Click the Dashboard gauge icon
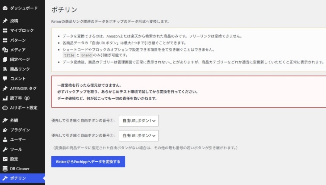Viewport: 326px width, 185px height. click(x=5, y=8)
